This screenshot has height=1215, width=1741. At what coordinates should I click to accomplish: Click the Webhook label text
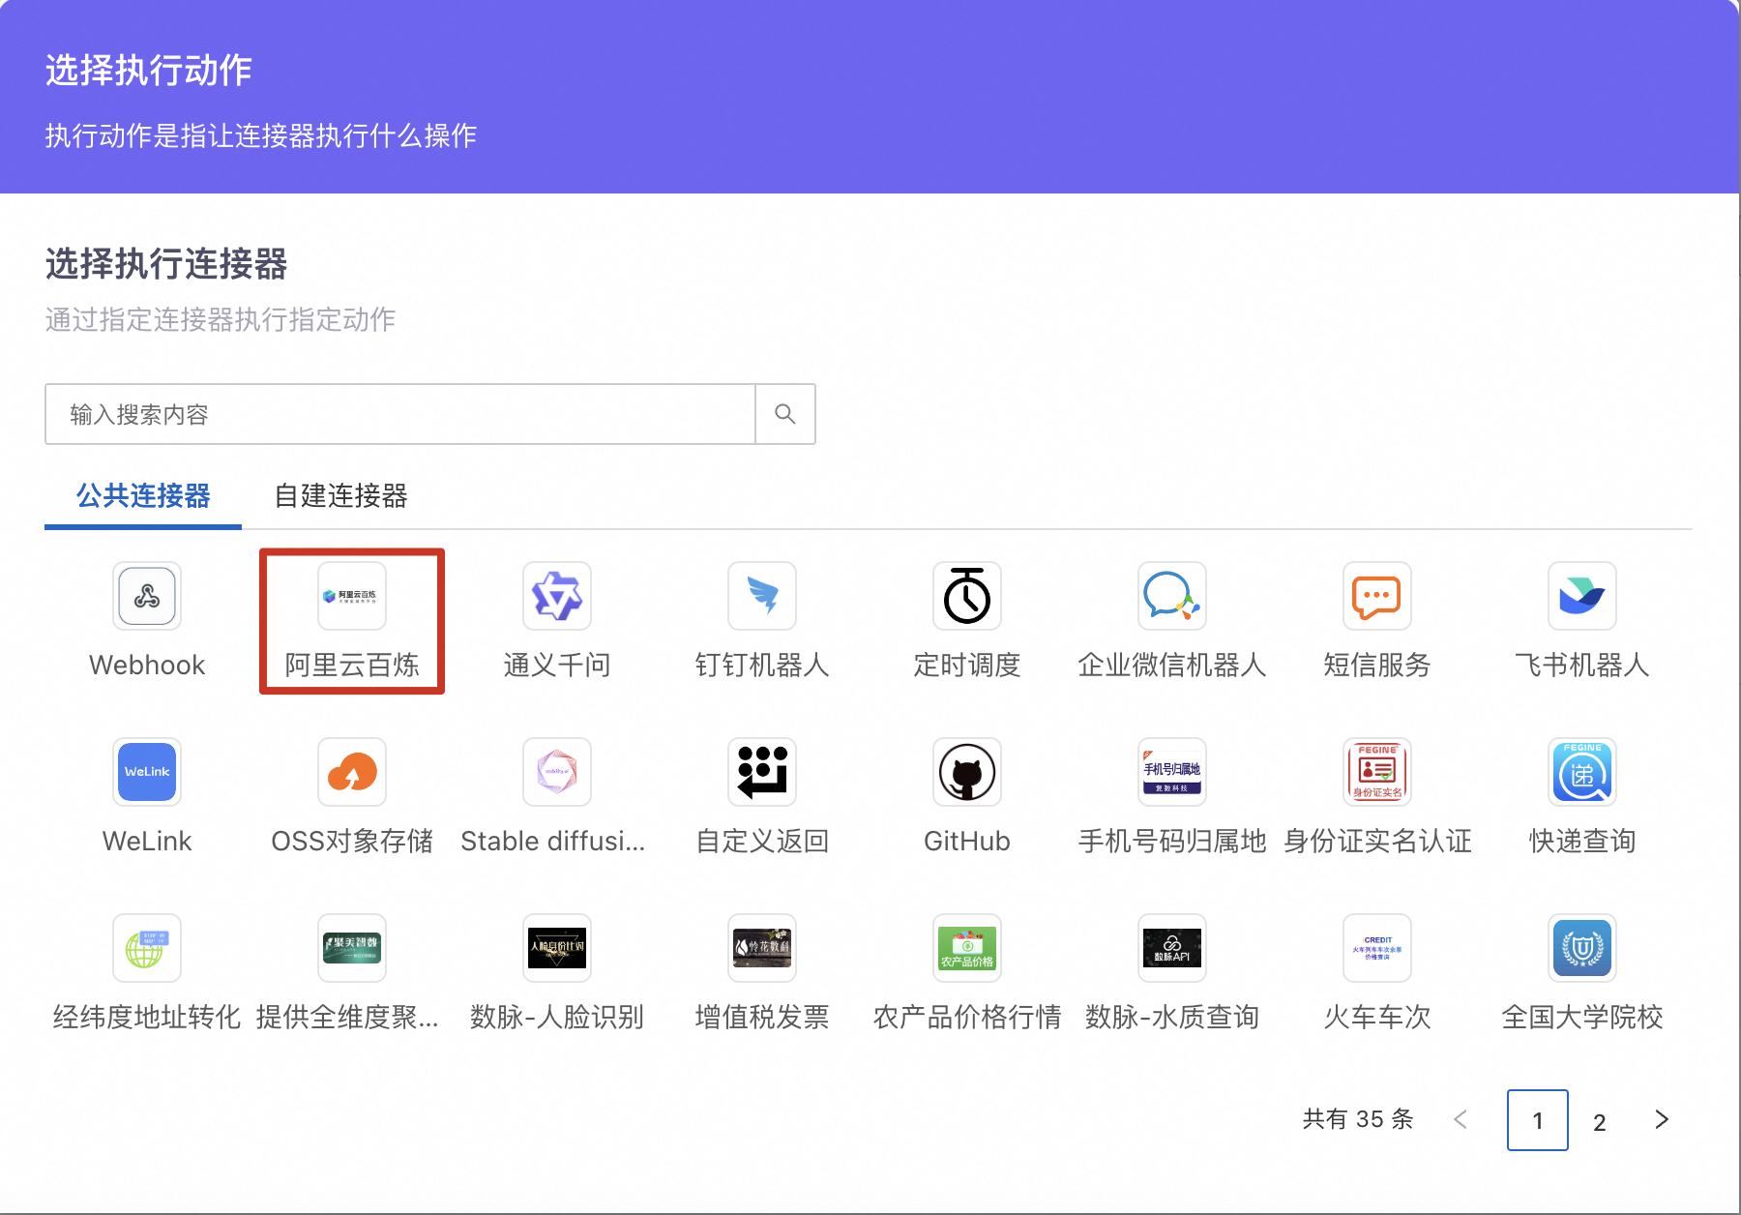[147, 666]
